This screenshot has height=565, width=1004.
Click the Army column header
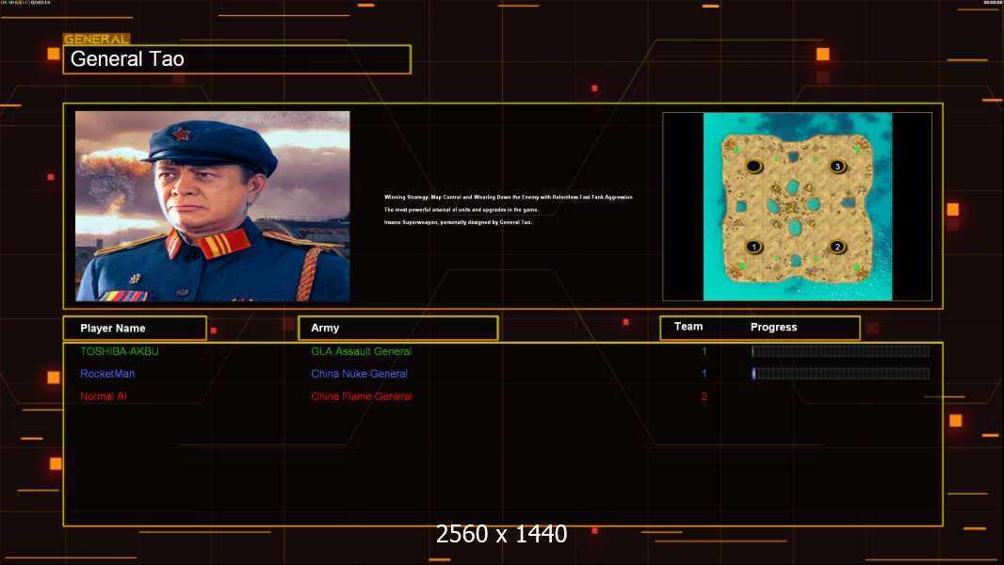(x=398, y=329)
